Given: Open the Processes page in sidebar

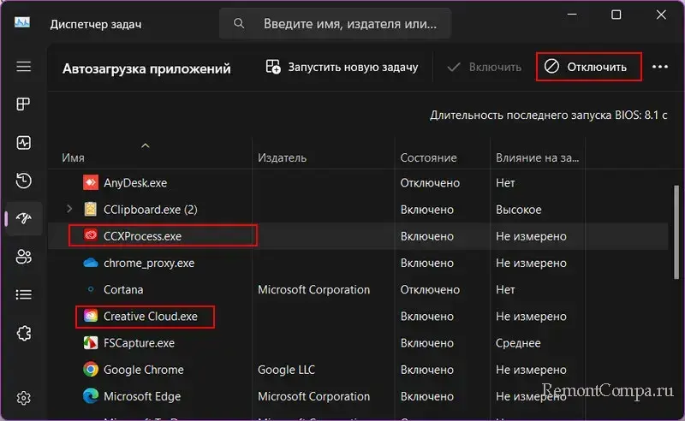Looking at the screenshot, I should click(x=24, y=104).
